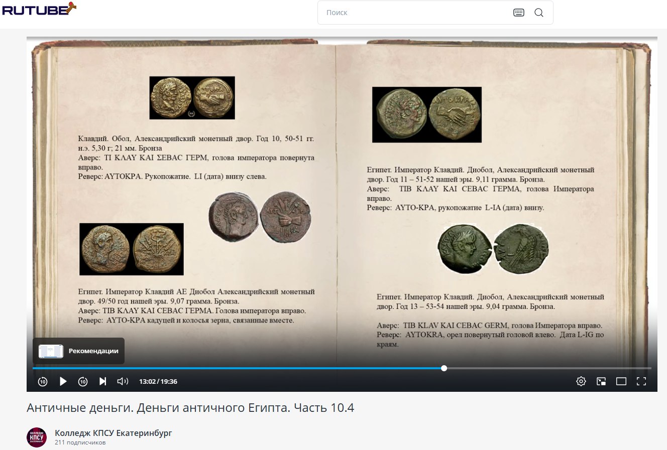Toggle theater wide-screen mode
The width and height of the screenshot is (667, 450).
621,381
